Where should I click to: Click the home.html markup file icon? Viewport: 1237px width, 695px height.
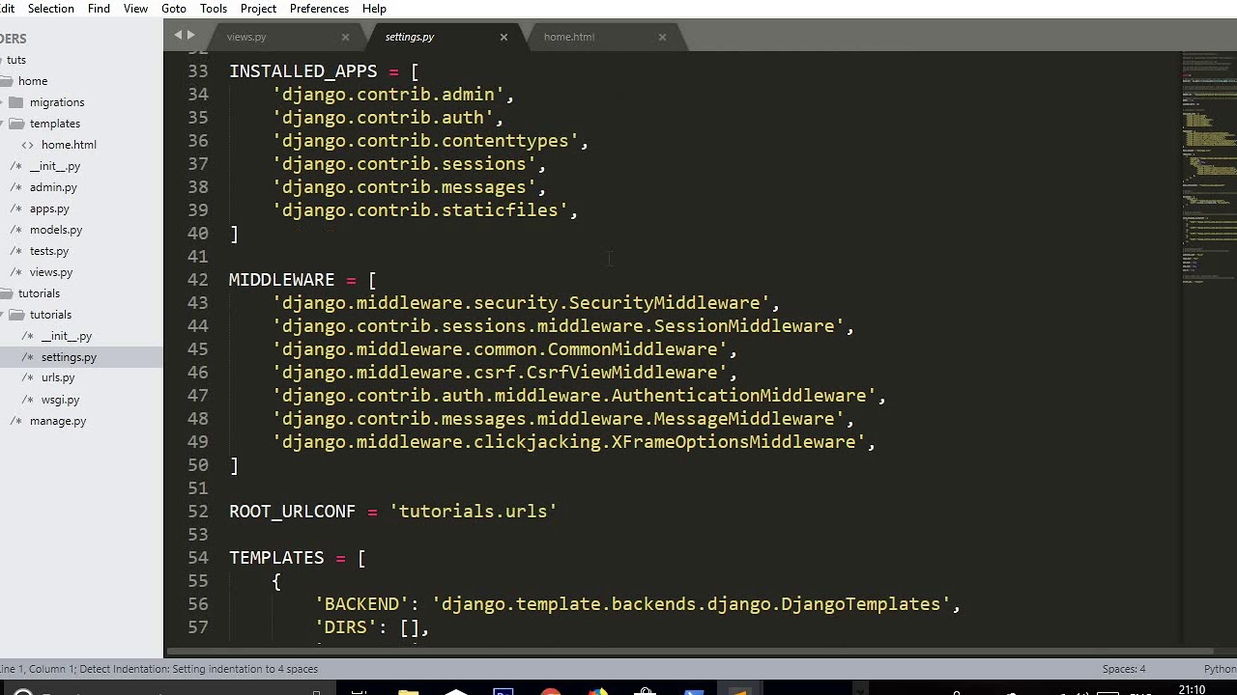tap(27, 145)
